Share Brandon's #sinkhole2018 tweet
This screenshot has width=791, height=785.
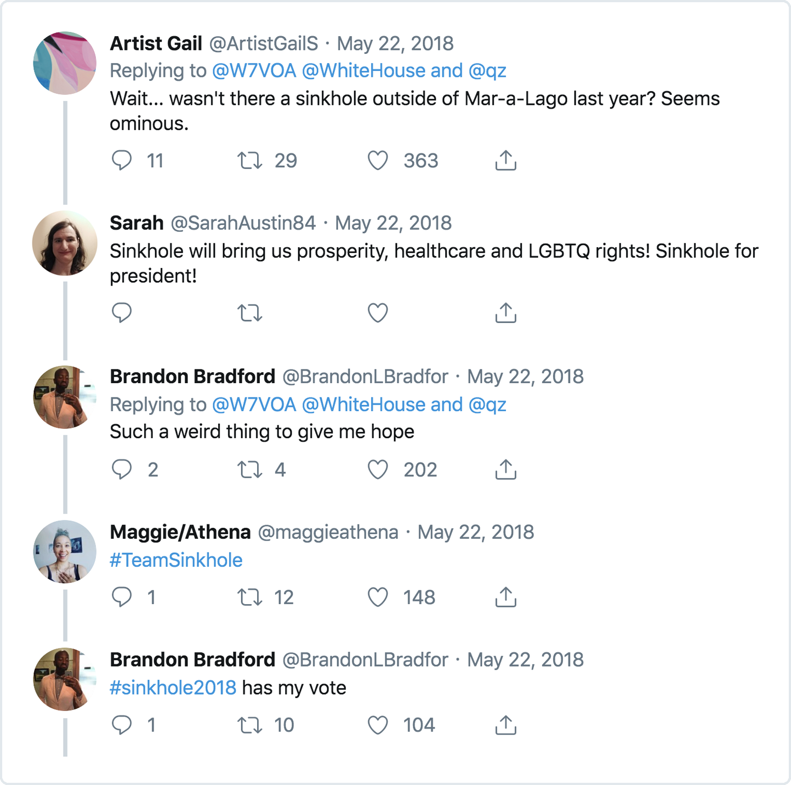pyautogui.click(x=505, y=725)
